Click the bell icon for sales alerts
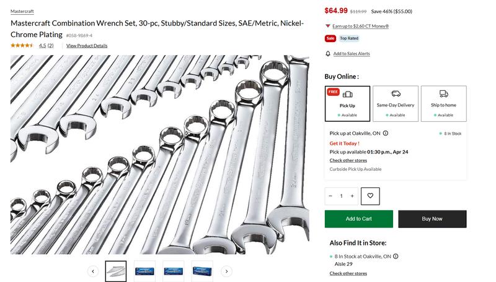The height and width of the screenshot is (282, 496). (x=328, y=54)
